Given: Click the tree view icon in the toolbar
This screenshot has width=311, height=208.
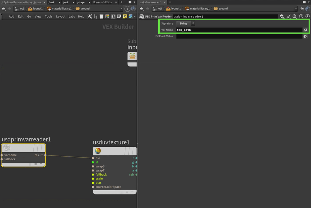Looking at the screenshot, I should 96,16.
